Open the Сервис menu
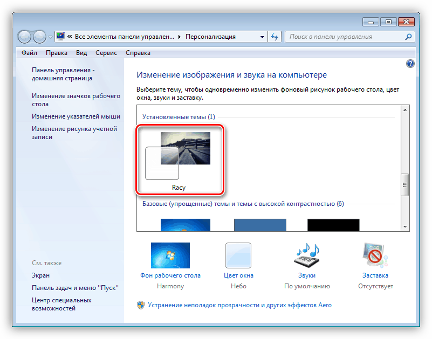Viewport: 432px width, 339px height. 106,53
